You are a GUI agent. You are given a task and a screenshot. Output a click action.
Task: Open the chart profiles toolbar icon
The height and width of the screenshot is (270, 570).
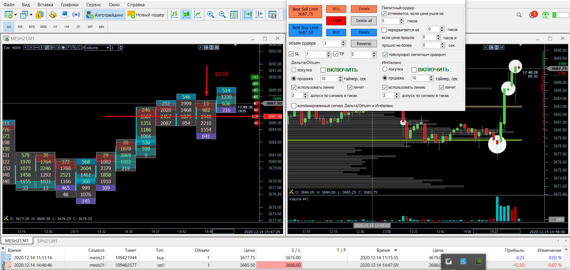(x=24, y=15)
